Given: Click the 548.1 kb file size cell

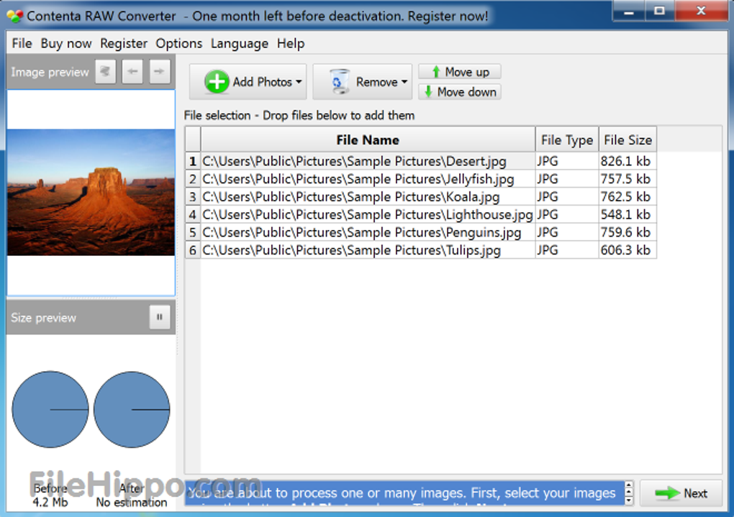Looking at the screenshot, I should pyautogui.click(x=627, y=215).
